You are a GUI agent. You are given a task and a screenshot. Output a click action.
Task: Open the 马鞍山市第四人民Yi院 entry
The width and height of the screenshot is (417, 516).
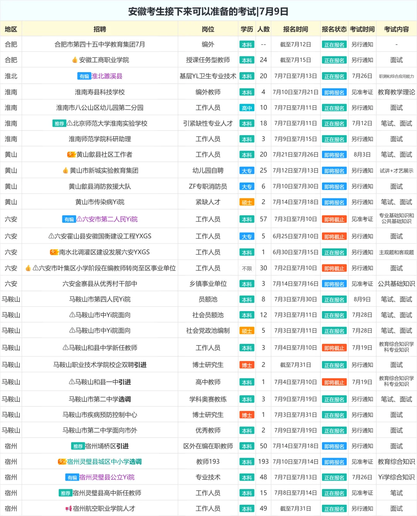pos(100,299)
